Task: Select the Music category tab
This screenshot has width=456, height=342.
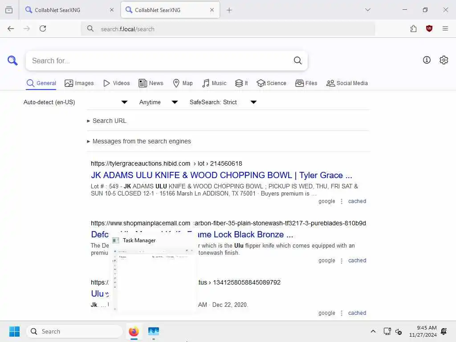Action: click(214, 83)
